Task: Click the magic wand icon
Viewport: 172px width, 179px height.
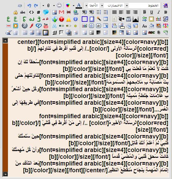Action: [99, 19]
